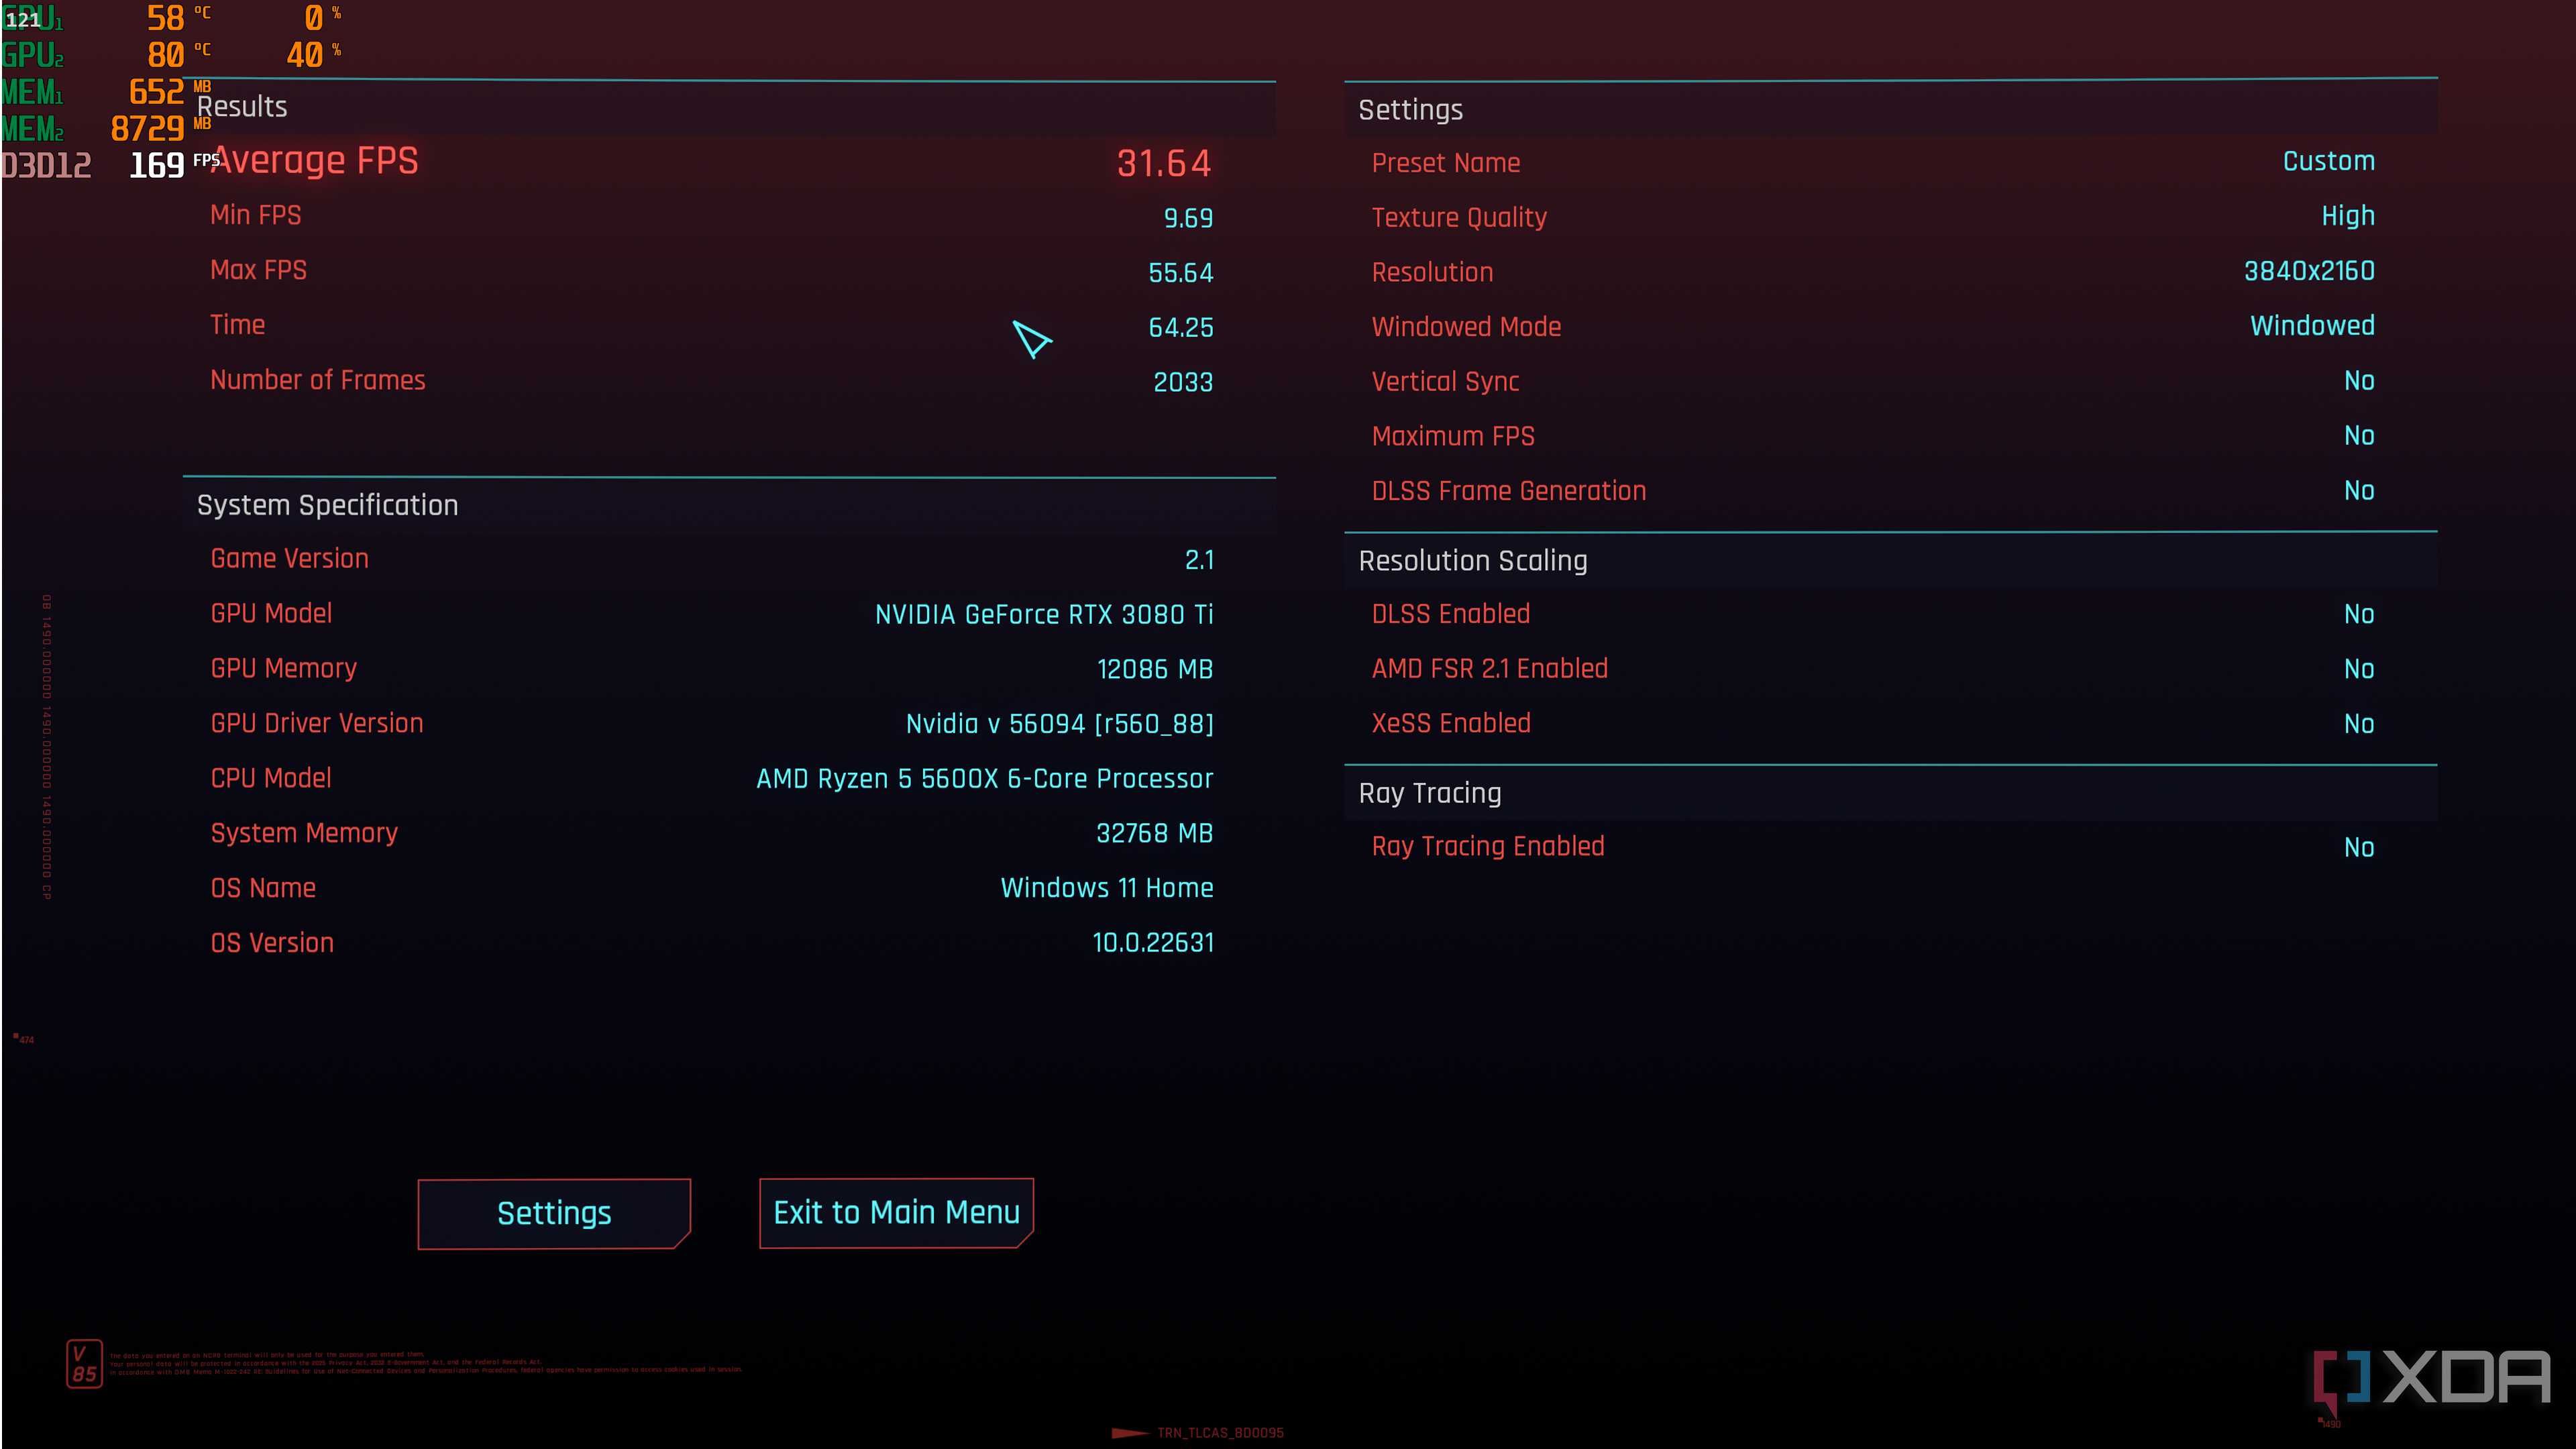Click AMD FSR 2.1 Enabled No value

tap(2359, 669)
